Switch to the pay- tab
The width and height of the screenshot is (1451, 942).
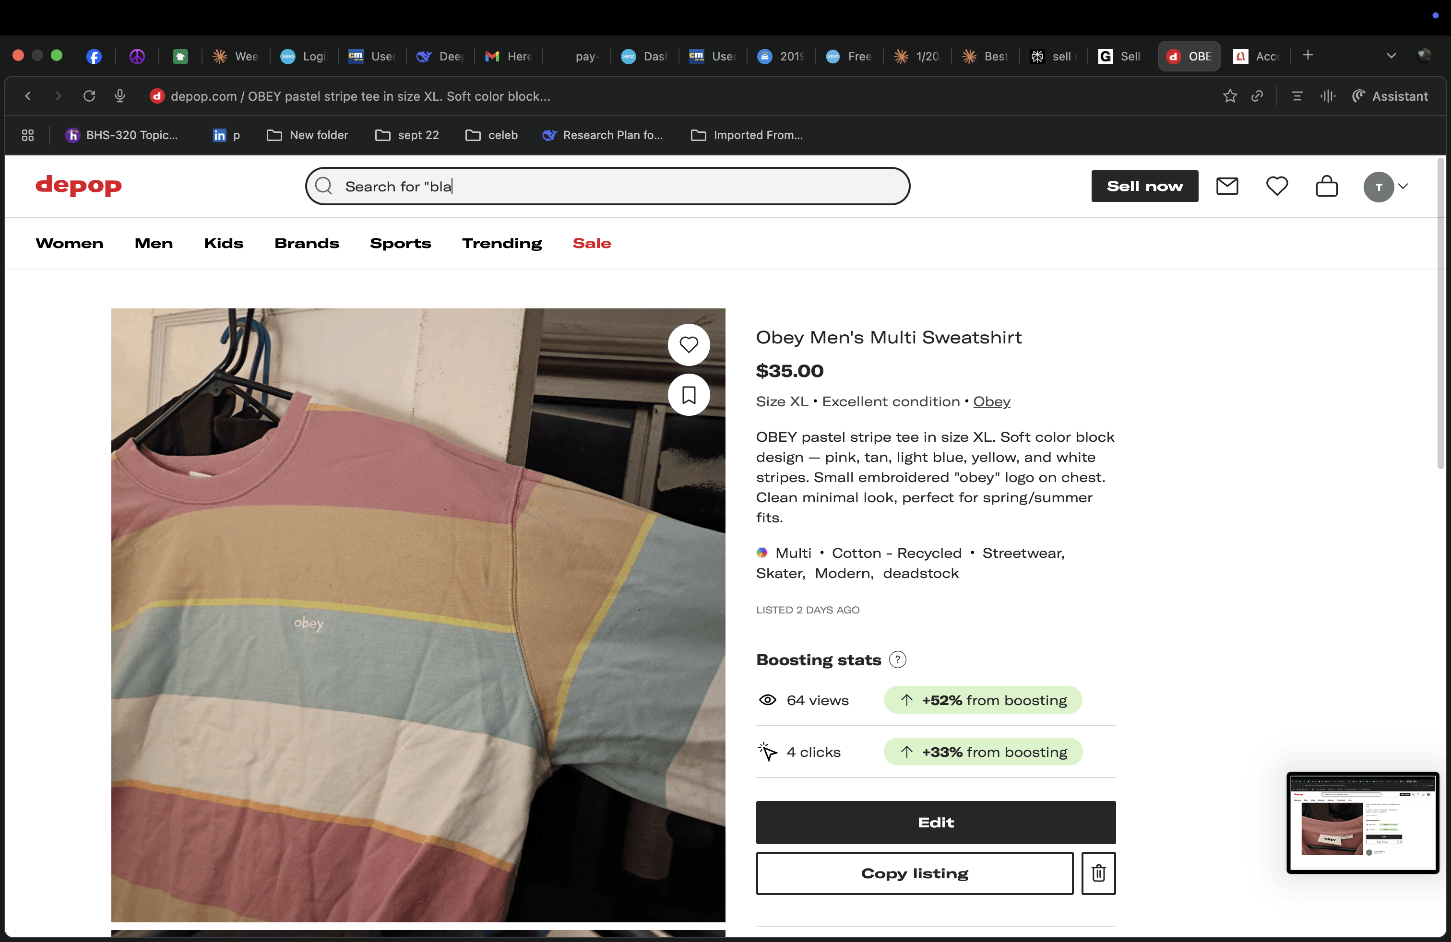click(x=577, y=57)
